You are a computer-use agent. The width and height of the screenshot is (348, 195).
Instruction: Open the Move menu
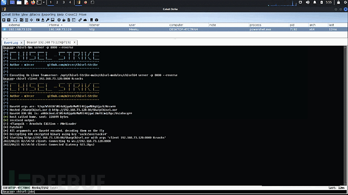[83, 15]
